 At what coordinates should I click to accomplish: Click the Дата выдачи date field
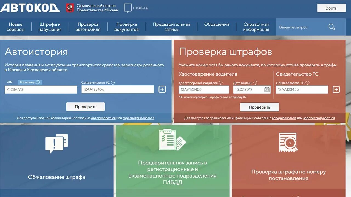[252, 90]
